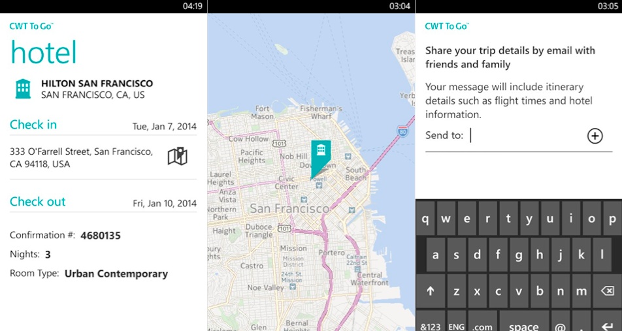The height and width of the screenshot is (331, 622).
Task: Tap the shift arrow key on the keyboard
Action: pos(430,291)
